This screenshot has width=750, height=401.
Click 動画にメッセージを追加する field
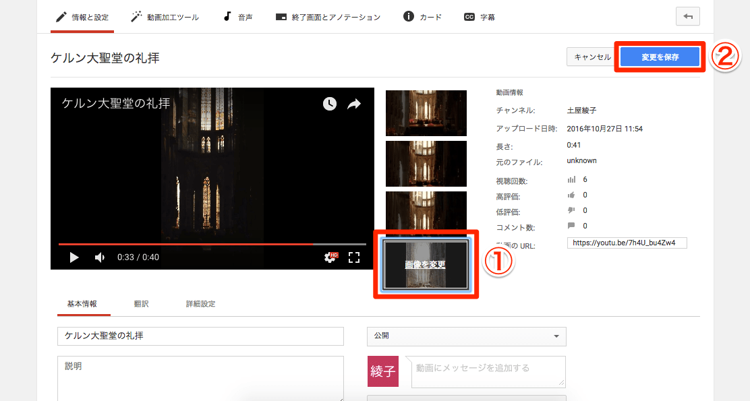(x=488, y=371)
